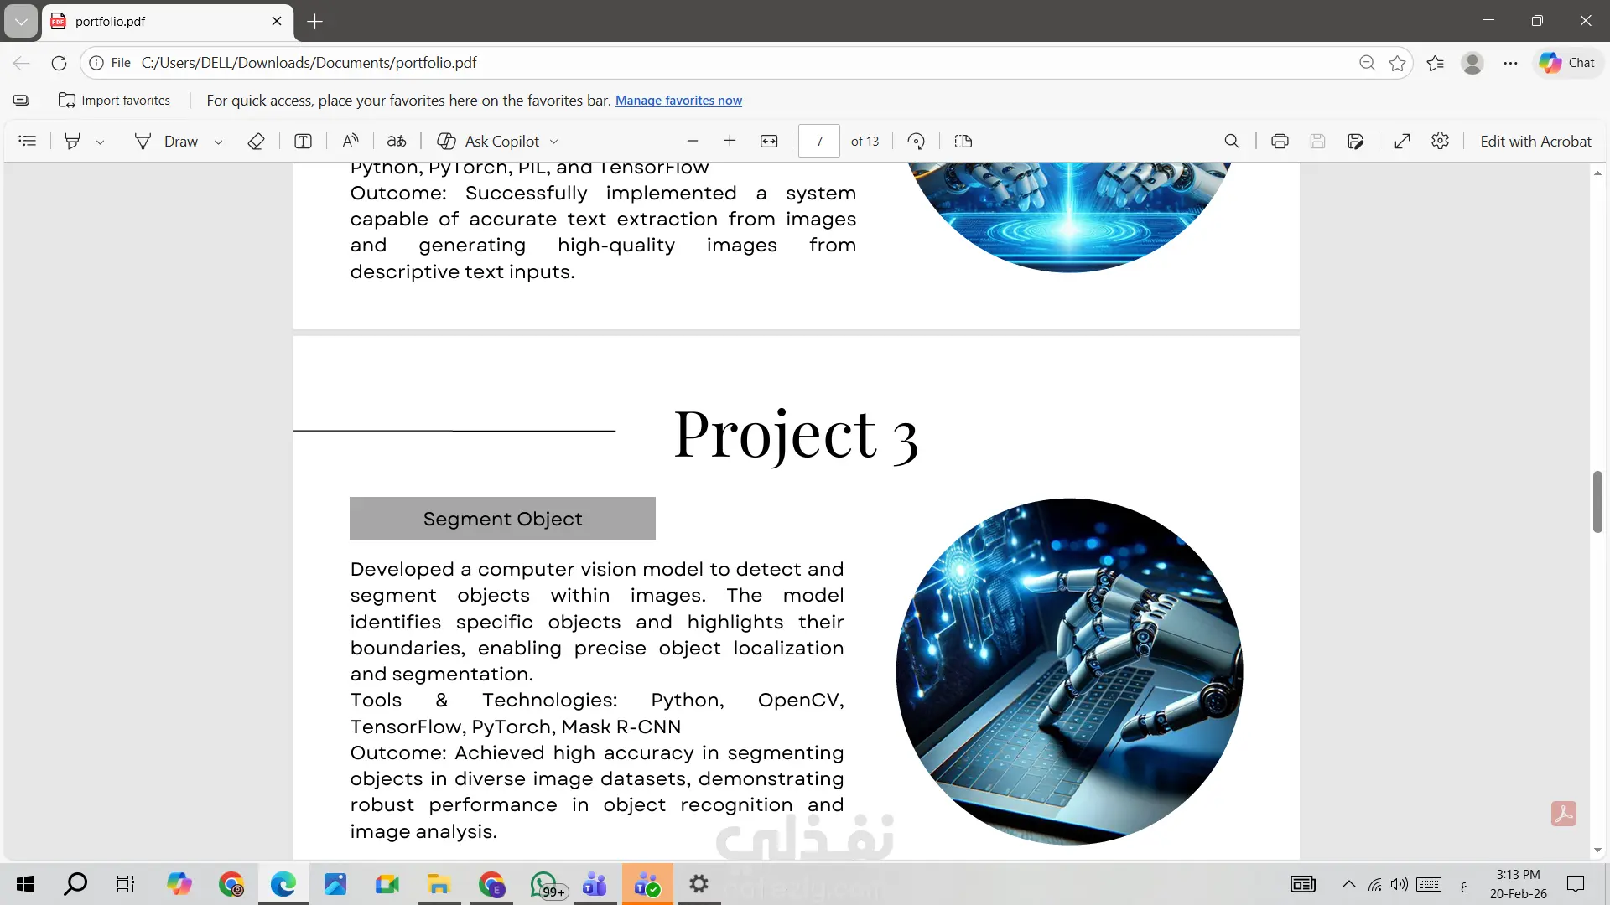Image resolution: width=1610 pixels, height=905 pixels.
Task: Open a new browser tab
Action: 315,22
